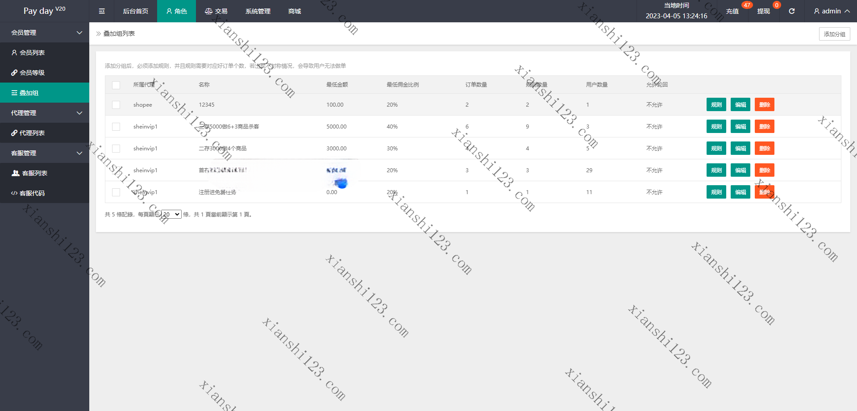857x411 pixels.
Task: Check the checkbox for 注册进免费任务 row
Action: pos(116,192)
